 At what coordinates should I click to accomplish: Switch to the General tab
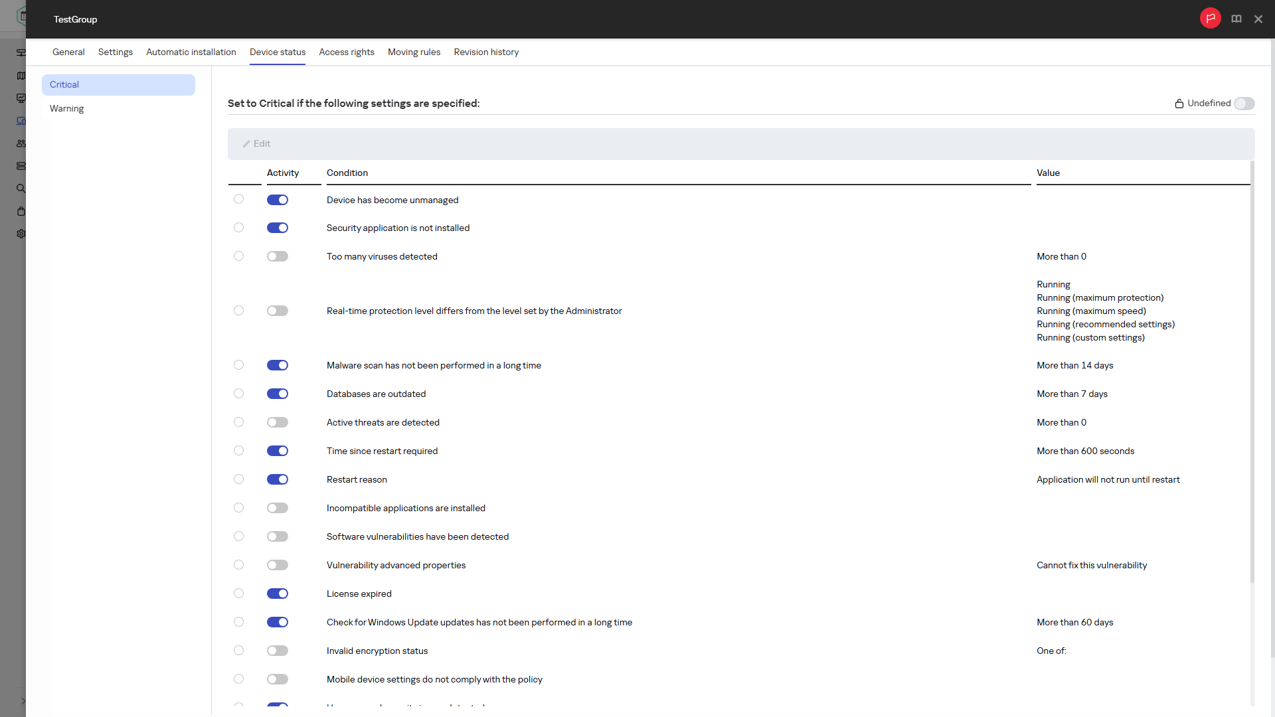(68, 52)
